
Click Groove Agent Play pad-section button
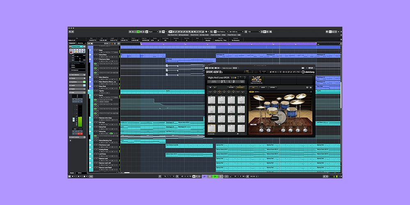coord(215,87)
